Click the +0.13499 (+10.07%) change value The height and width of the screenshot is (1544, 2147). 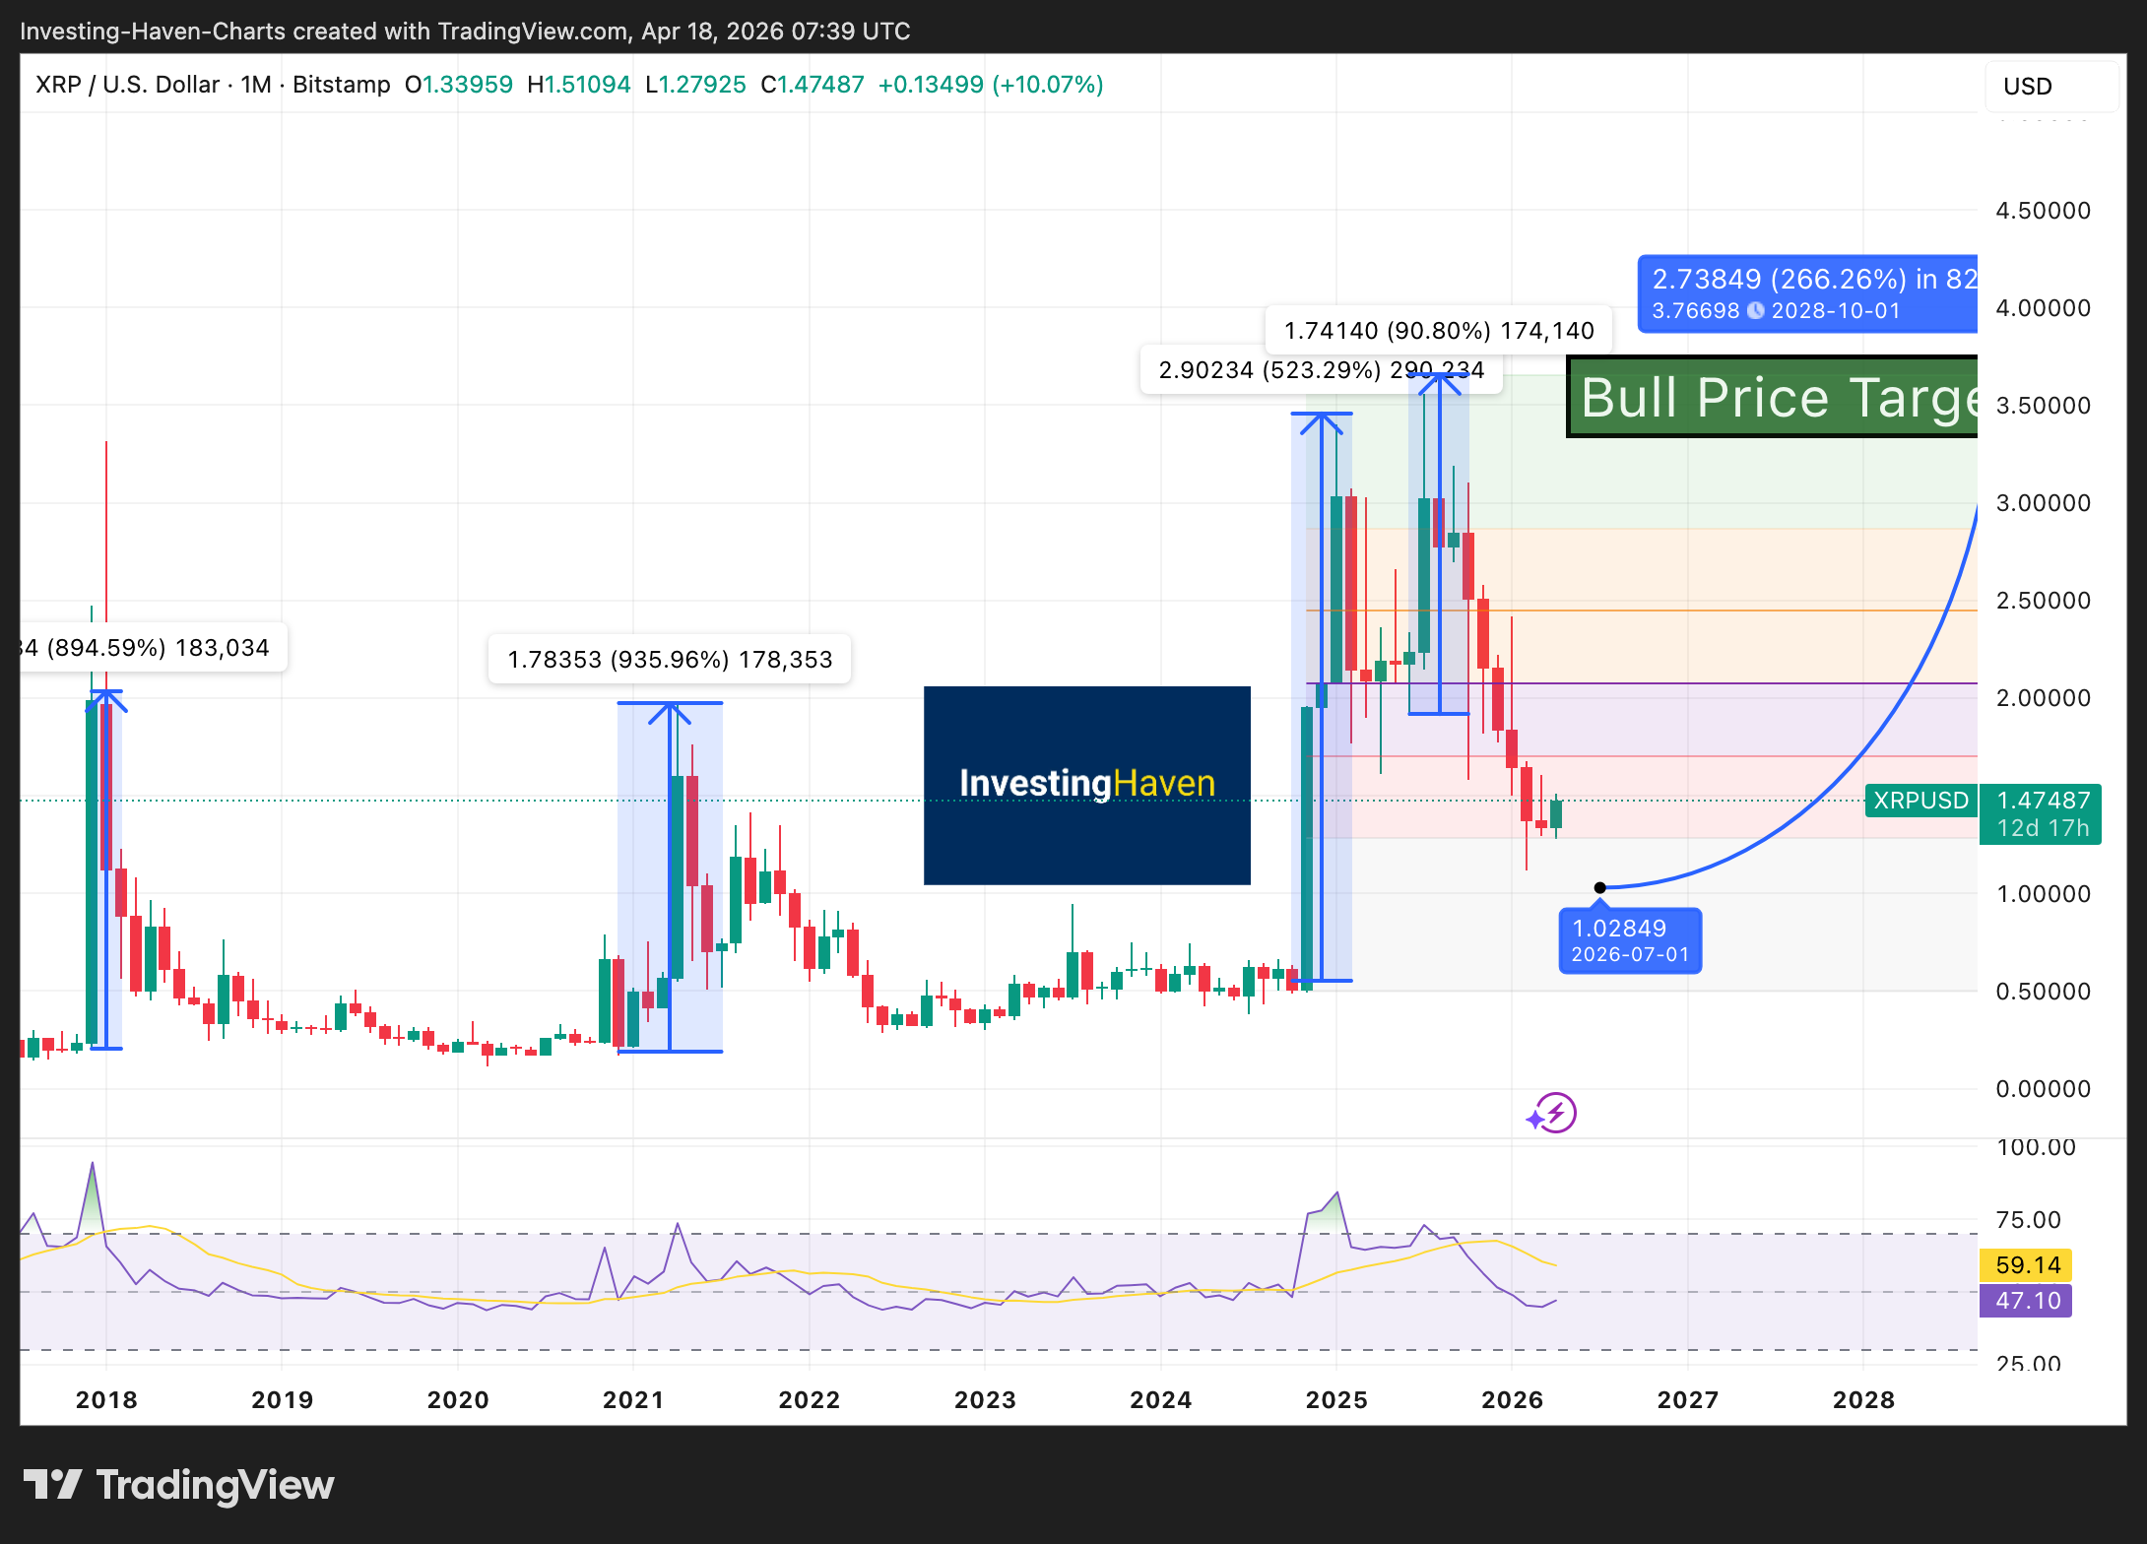(x=991, y=85)
